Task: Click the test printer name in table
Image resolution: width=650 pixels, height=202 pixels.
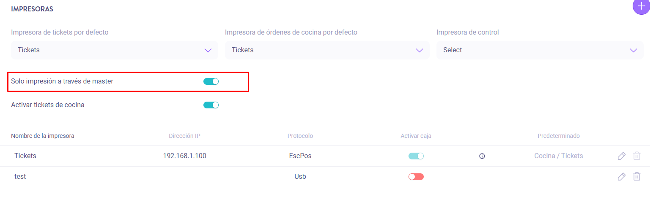Action: [x=20, y=177]
